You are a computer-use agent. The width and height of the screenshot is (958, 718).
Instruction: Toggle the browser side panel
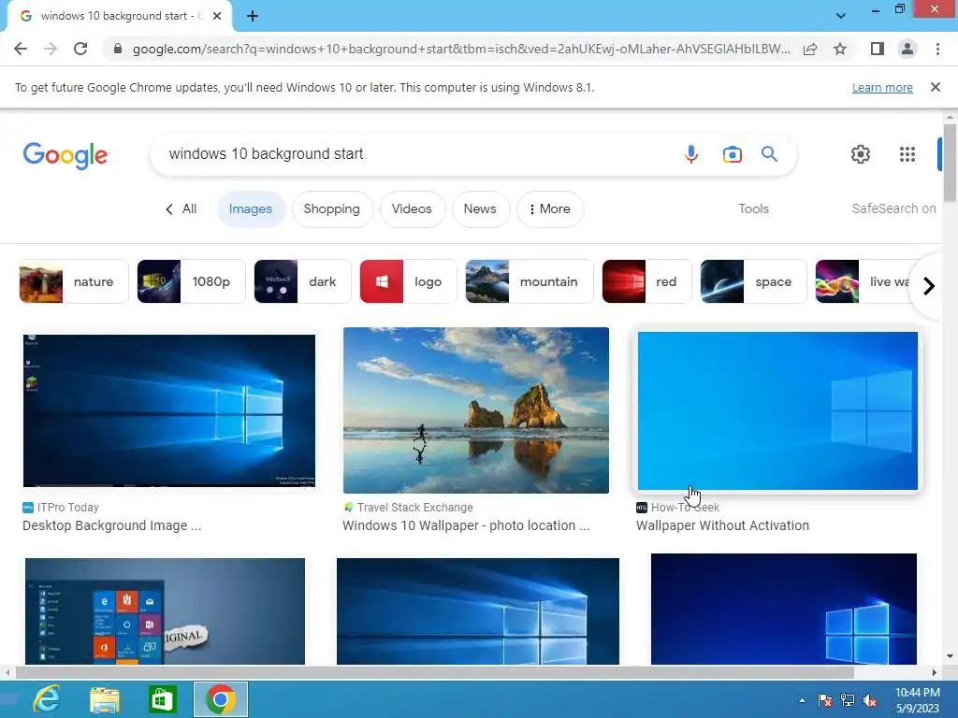pos(878,49)
